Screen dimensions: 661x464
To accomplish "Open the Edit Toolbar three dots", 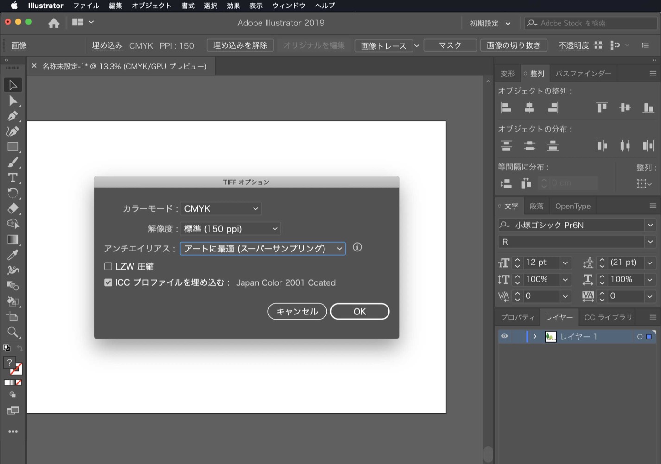I will [x=13, y=431].
